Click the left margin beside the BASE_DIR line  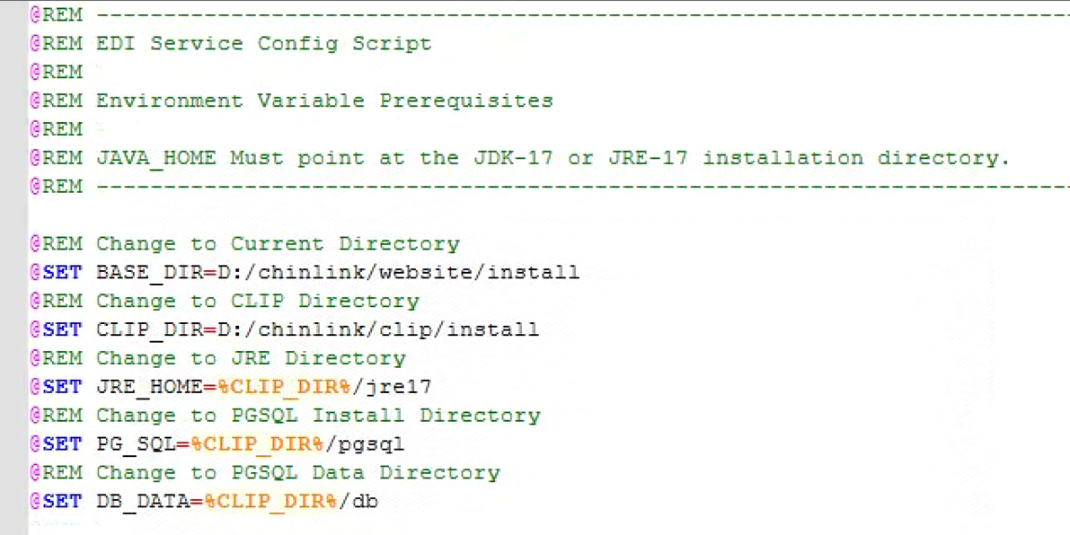[13, 272]
